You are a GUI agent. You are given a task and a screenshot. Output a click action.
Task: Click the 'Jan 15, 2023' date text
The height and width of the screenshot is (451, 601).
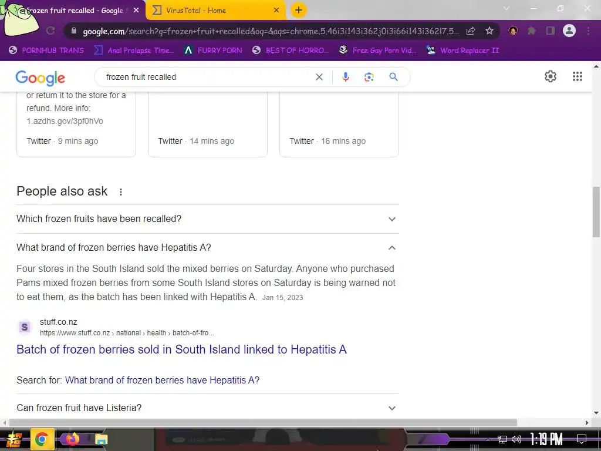click(282, 298)
